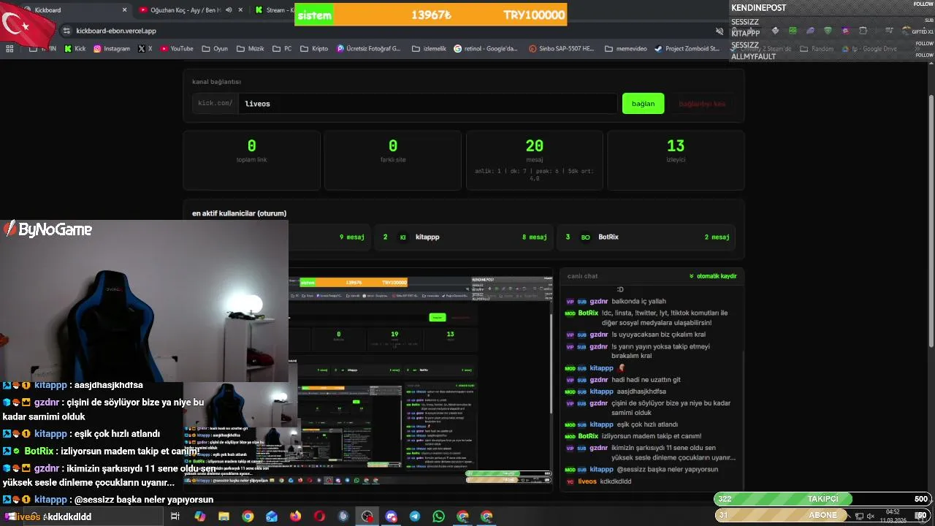Screen dimensions: 935x526
Task: Open the X bookmark
Action: coord(145,49)
